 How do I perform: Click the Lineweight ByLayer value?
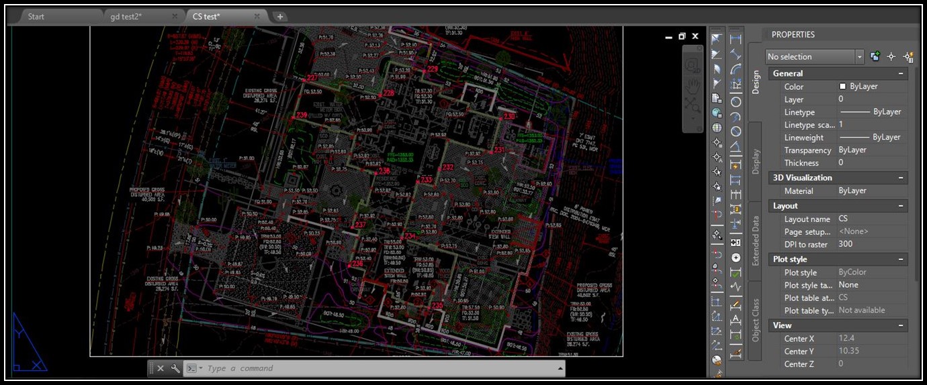coord(871,137)
